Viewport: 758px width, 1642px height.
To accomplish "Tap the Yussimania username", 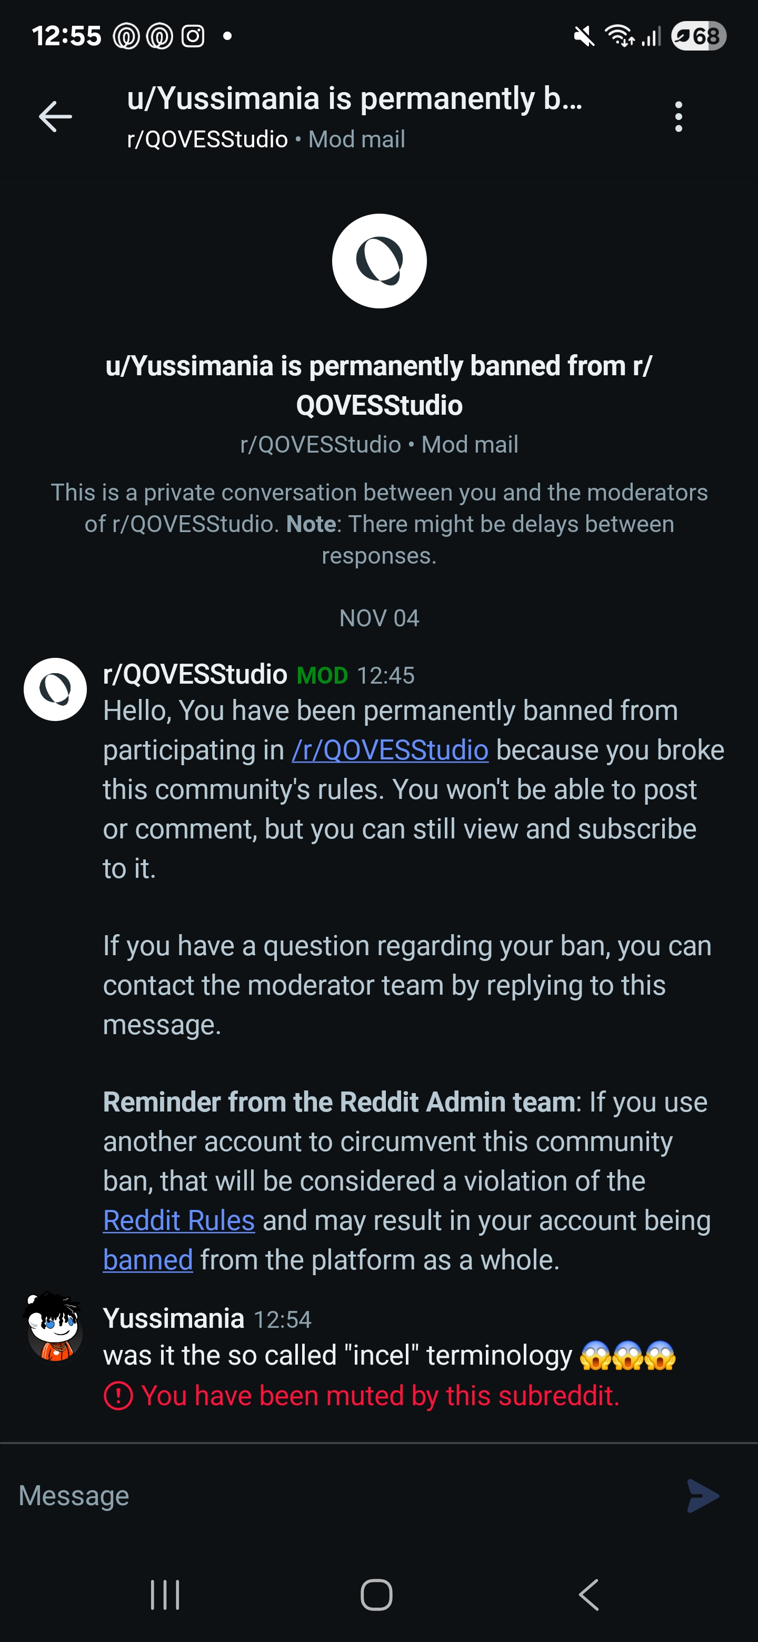I will click(174, 1318).
